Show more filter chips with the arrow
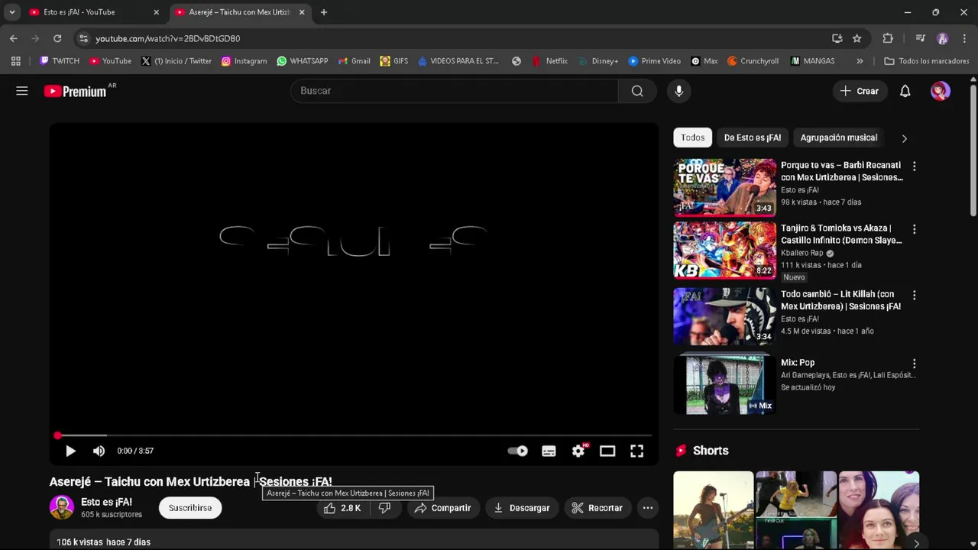 (905, 138)
